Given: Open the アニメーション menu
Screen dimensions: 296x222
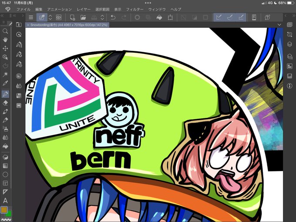Looking at the screenshot, I should [x=60, y=9].
